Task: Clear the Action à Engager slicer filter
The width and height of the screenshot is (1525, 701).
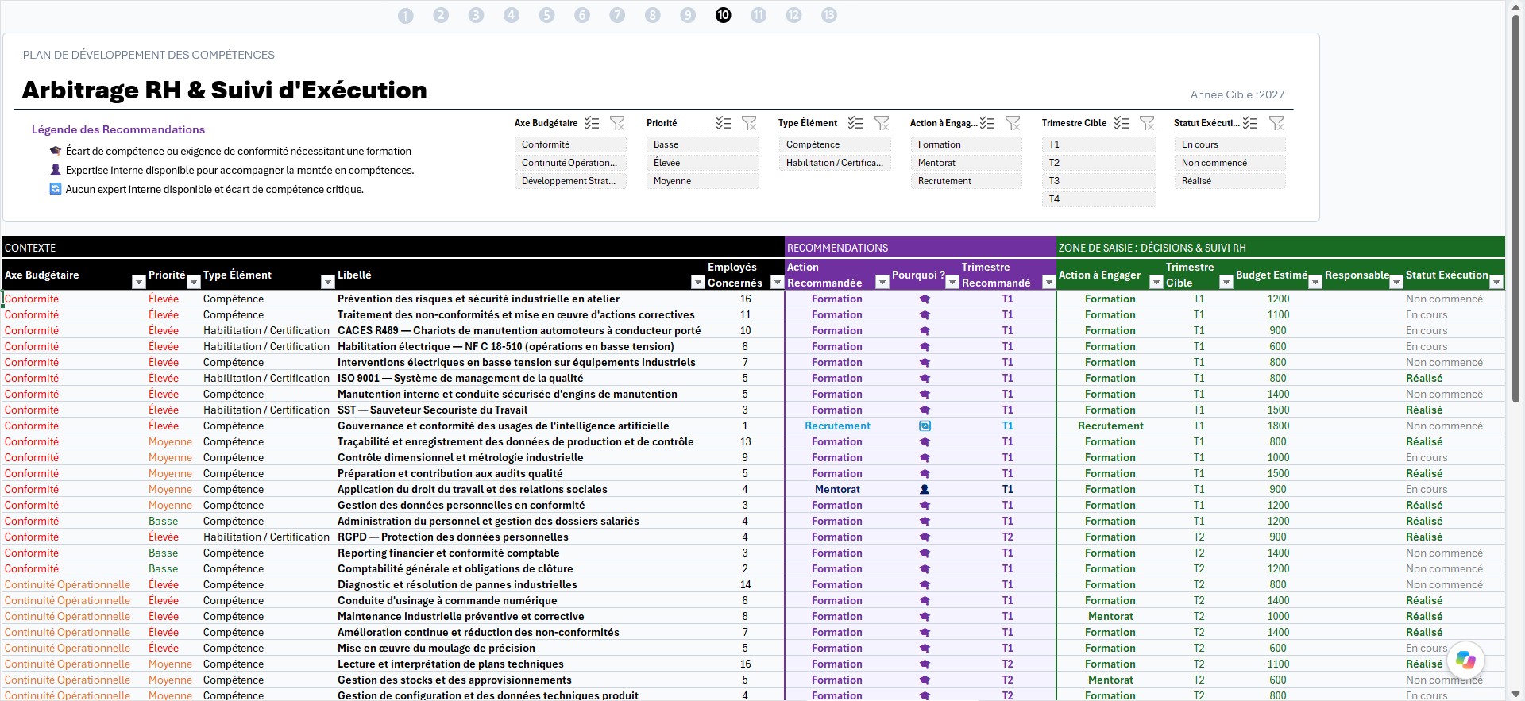Action: (x=1013, y=123)
